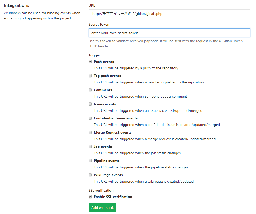Click inside the URL input field
This screenshot has height=214, width=256.
pos(169,14)
